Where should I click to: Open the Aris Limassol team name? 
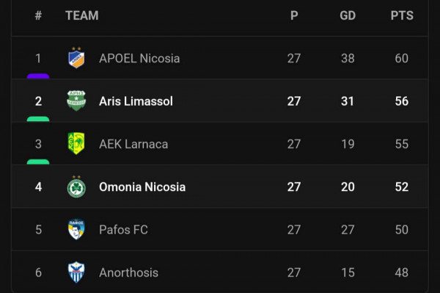tap(136, 101)
